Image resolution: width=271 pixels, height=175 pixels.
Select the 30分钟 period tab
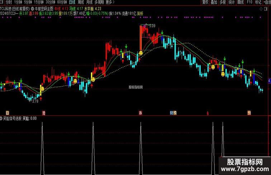pyautogui.click(x=50, y=2)
